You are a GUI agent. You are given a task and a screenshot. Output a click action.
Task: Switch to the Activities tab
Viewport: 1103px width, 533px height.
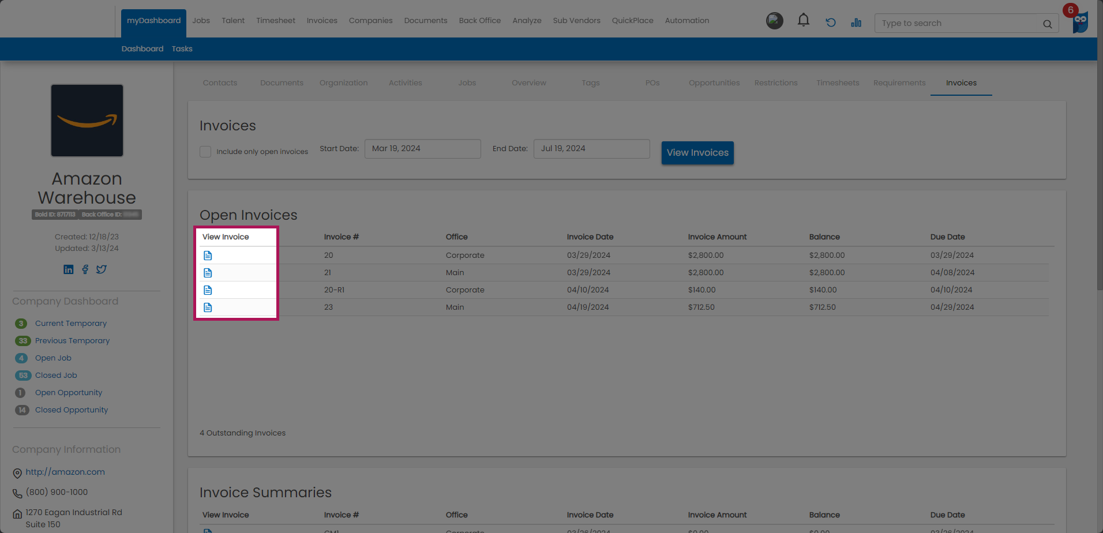pyautogui.click(x=406, y=83)
